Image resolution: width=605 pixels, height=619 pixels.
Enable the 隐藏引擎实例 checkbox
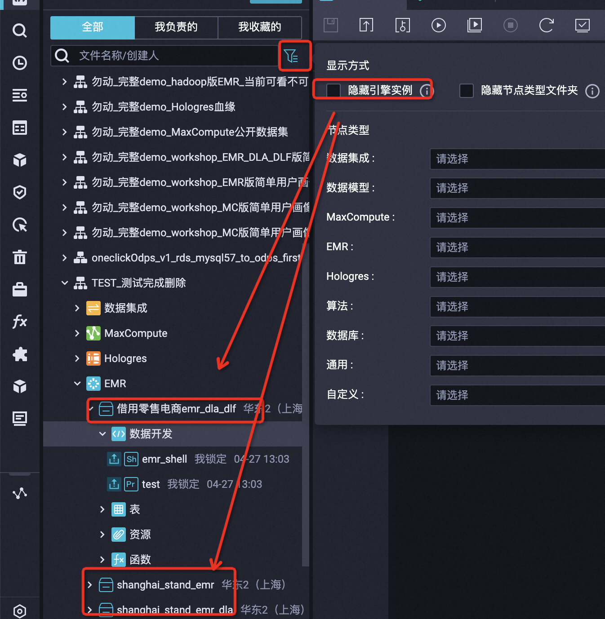[x=334, y=90]
